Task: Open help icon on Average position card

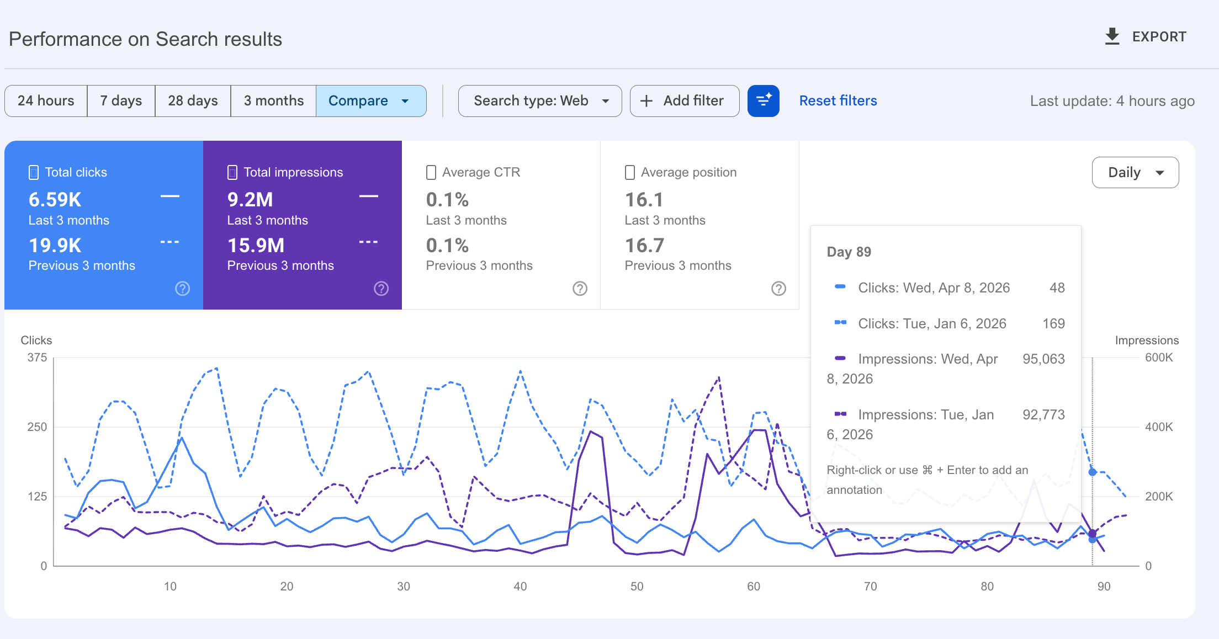Action: pos(778,289)
